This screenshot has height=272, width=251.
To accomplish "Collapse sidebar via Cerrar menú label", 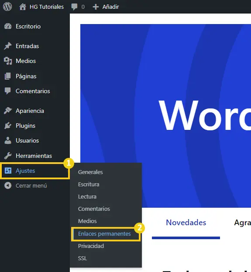I will point(31,185).
